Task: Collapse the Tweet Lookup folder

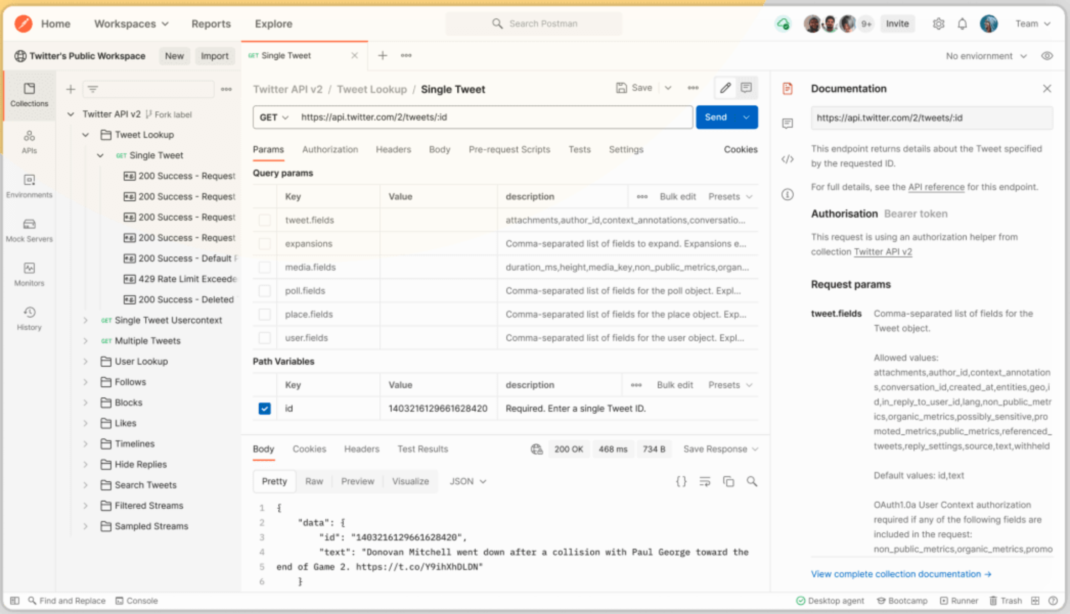Action: (x=85, y=134)
